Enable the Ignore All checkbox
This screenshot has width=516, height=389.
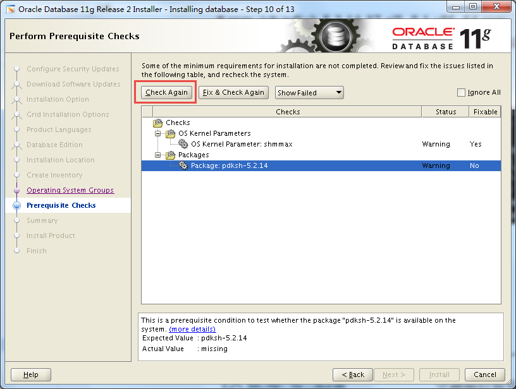(x=461, y=92)
